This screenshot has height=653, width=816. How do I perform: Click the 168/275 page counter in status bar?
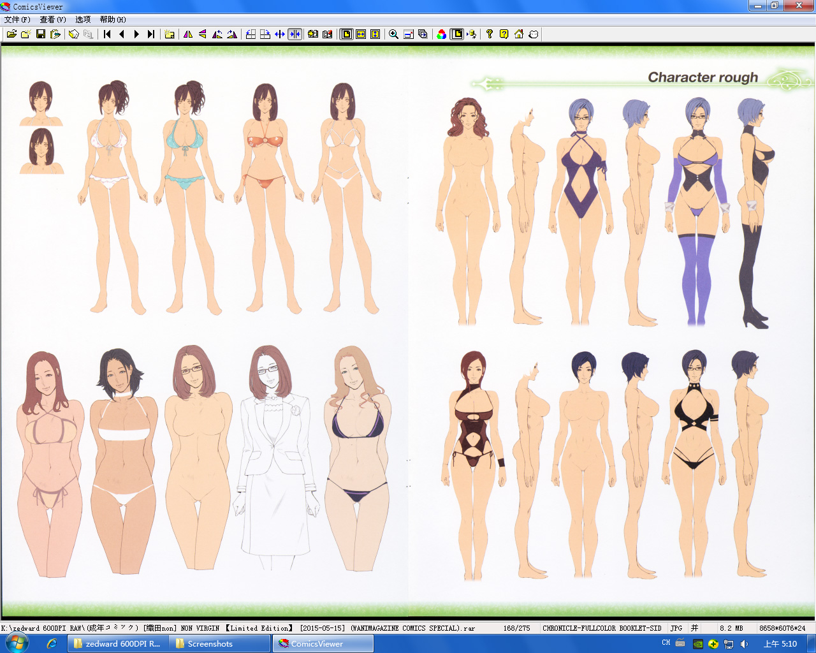click(516, 628)
